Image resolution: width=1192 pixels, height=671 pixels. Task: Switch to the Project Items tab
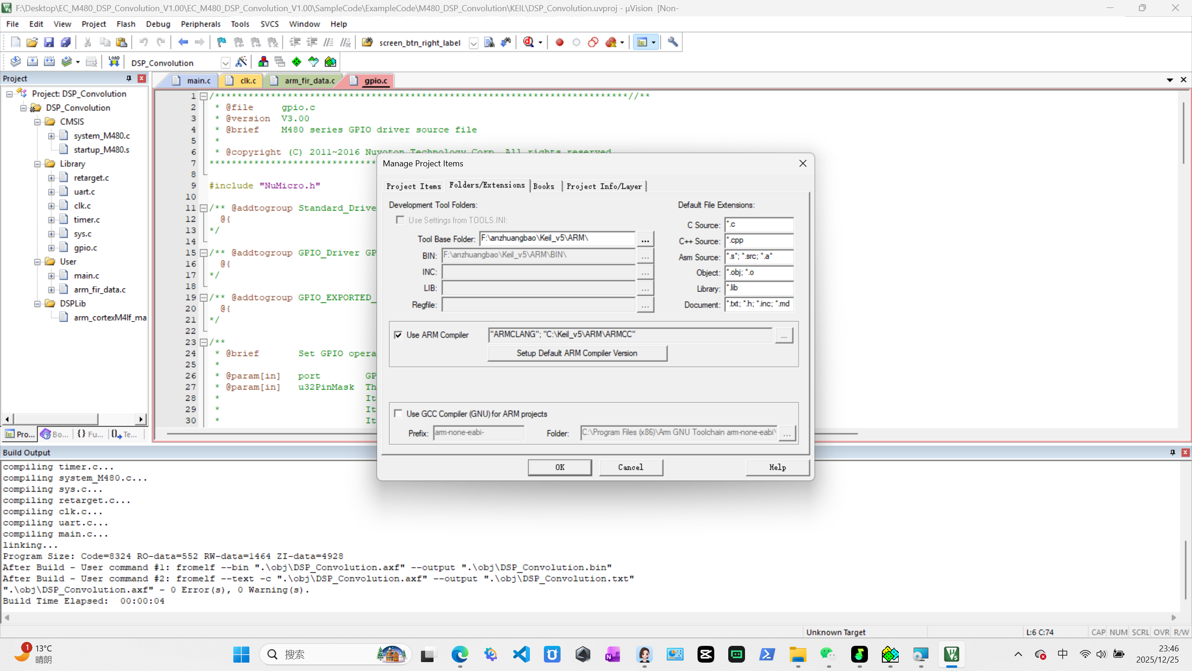[x=413, y=186]
